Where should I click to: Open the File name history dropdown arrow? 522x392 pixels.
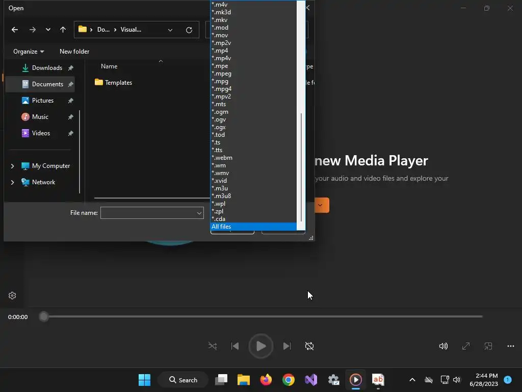tap(199, 213)
